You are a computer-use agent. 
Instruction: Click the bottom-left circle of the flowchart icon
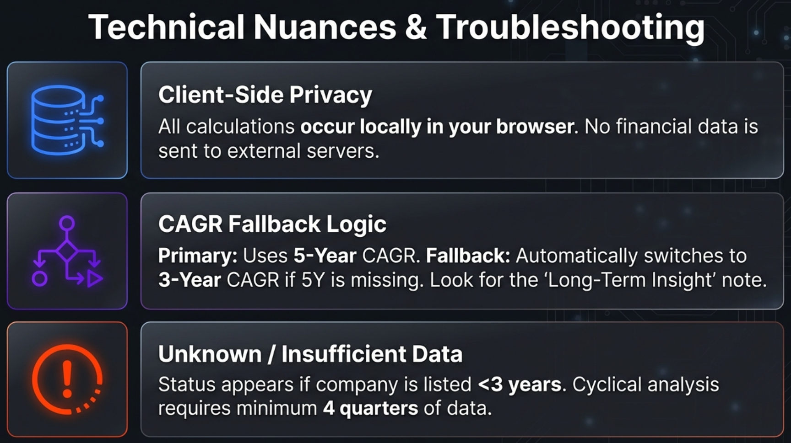click(40, 278)
